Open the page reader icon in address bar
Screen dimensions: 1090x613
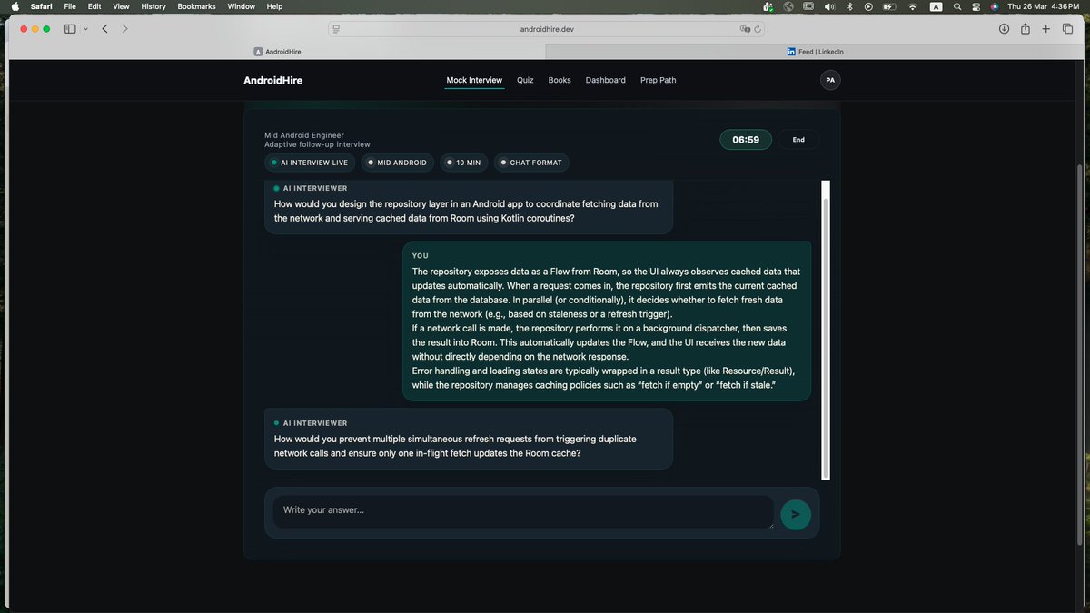point(336,29)
